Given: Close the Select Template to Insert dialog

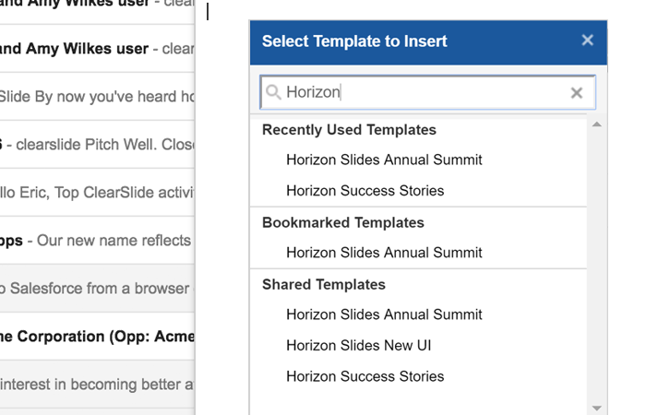Looking at the screenshot, I should (587, 41).
